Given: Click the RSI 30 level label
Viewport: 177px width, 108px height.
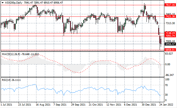Looking at the screenshot, I should [166, 95].
